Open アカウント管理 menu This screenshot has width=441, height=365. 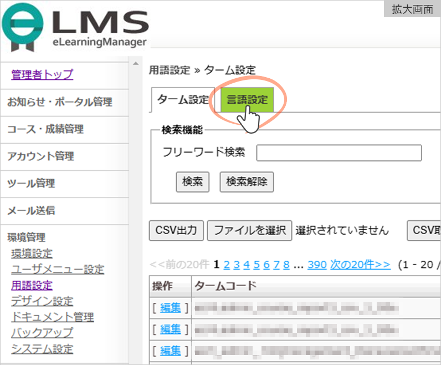click(41, 156)
